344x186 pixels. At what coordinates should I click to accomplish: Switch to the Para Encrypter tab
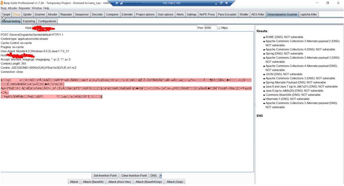pos(227,14)
